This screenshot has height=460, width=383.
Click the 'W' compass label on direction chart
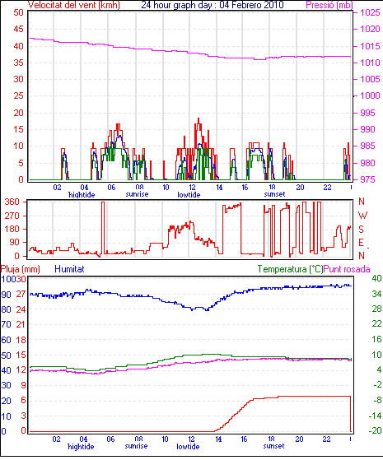(362, 216)
